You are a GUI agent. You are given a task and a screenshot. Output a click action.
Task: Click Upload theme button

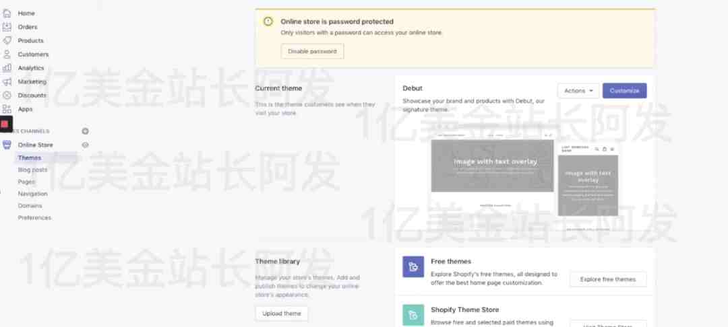(282, 314)
